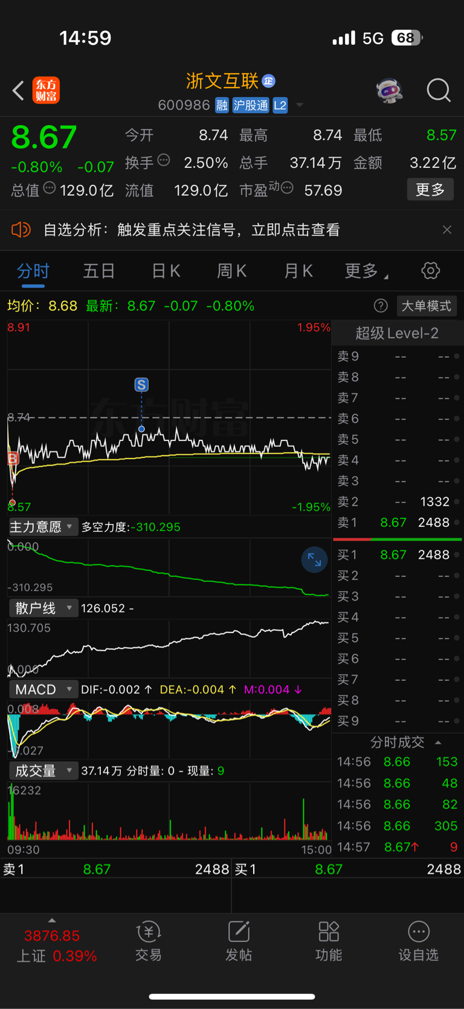Tap the bottom 买1 8.67 quote bar
Screen dimensions: 464x1009
pos(348,869)
